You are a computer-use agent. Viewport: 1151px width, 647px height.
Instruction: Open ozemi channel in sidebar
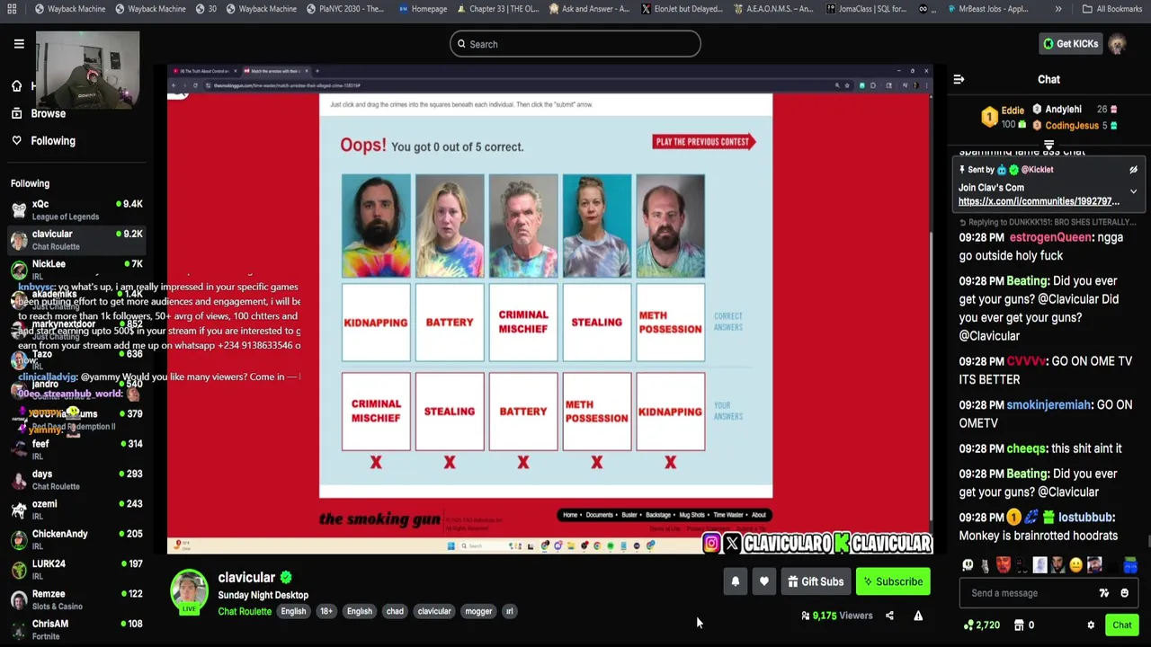[76, 509]
